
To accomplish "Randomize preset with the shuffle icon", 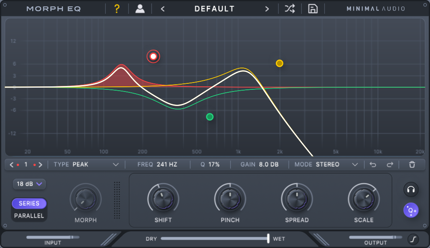I will coord(290,9).
